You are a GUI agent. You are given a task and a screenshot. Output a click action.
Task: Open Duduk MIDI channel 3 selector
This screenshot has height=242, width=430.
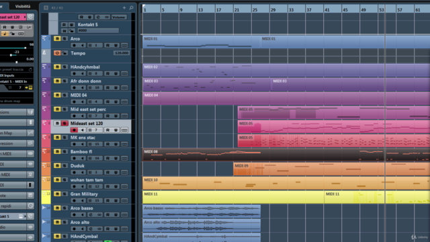click(x=95, y=172)
